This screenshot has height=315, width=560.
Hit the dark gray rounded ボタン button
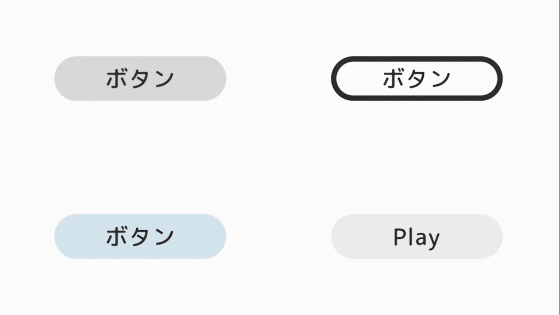pos(140,78)
